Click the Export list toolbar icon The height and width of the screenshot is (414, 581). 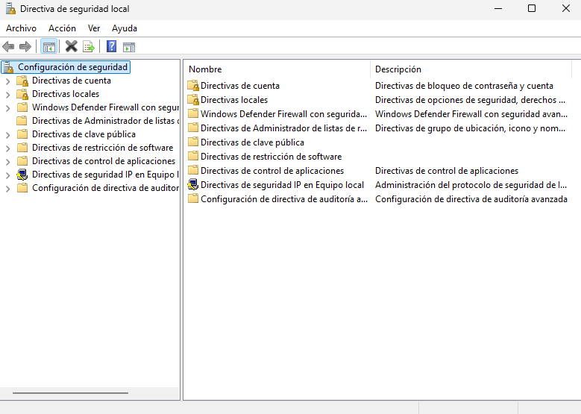pos(89,46)
